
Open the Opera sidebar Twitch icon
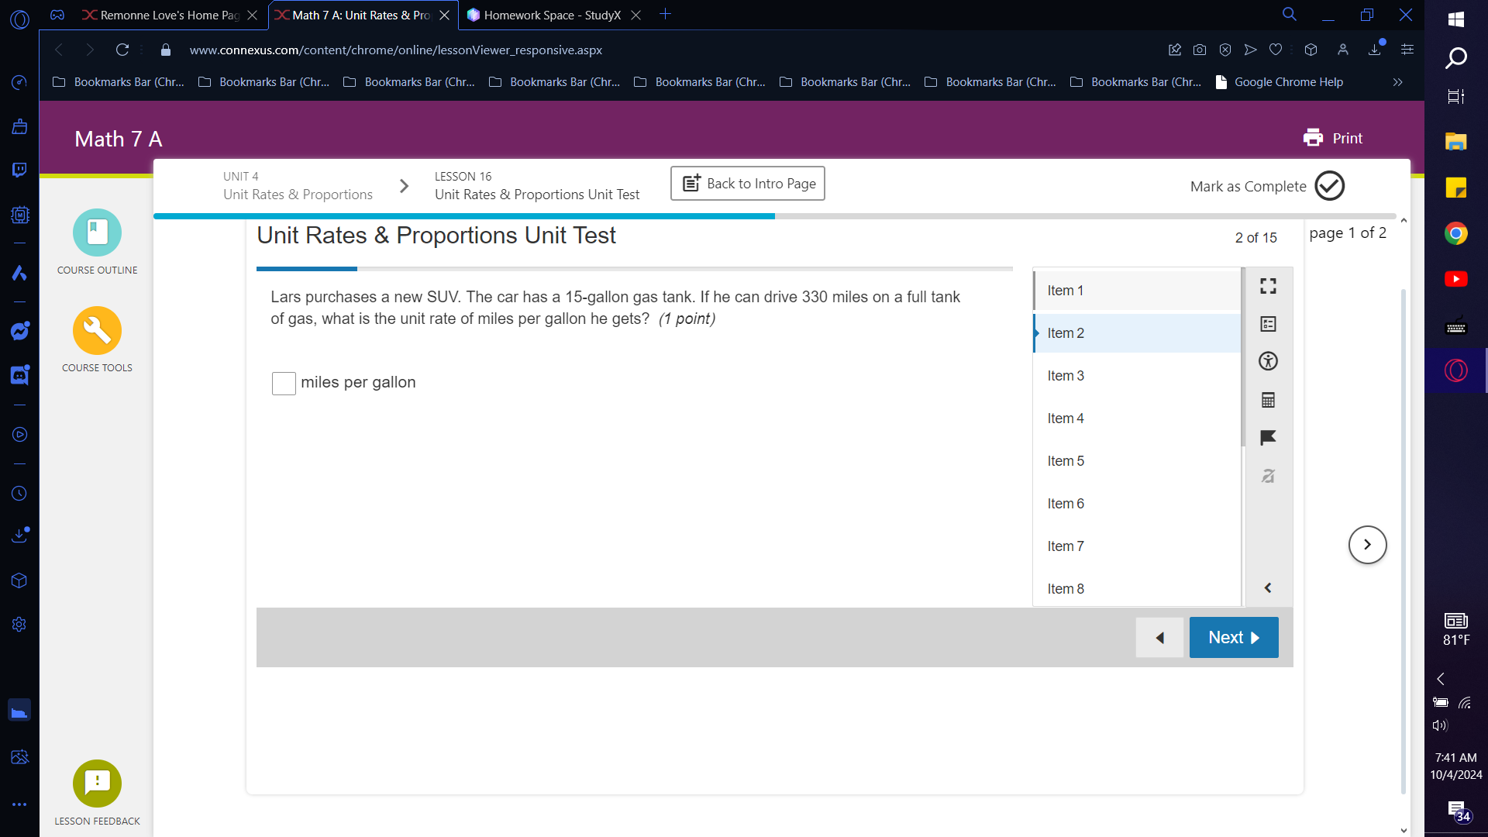point(19,170)
